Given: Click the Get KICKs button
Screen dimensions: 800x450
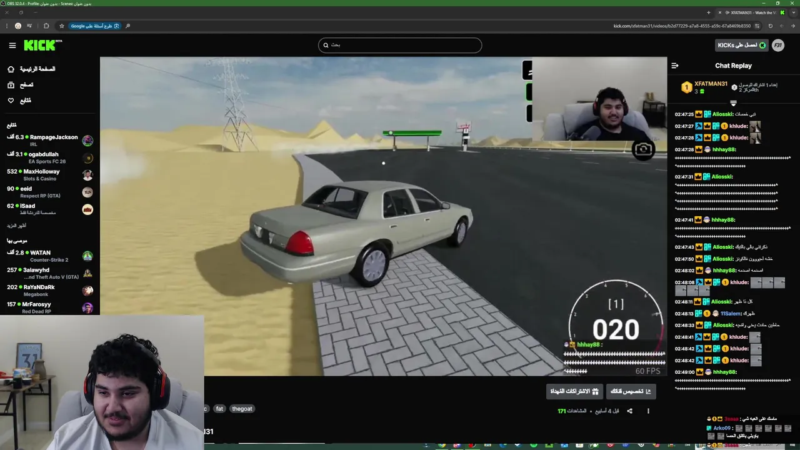Looking at the screenshot, I should click(741, 45).
